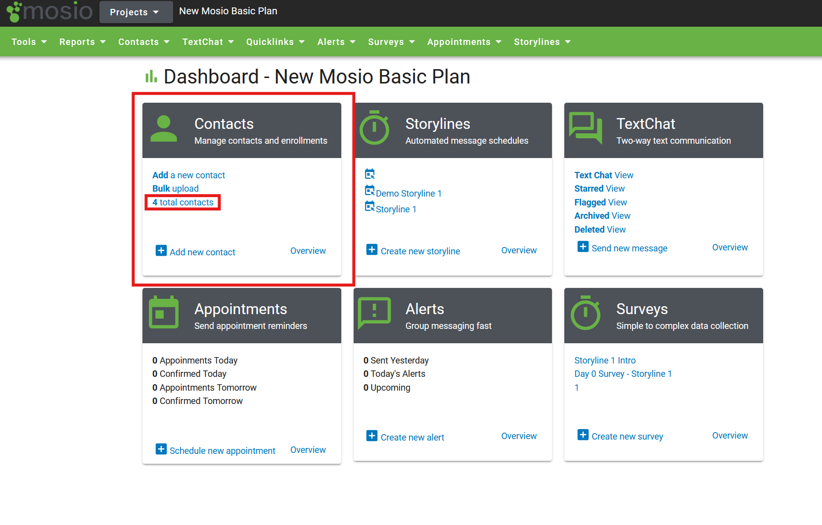Click Create new survey link
This screenshot has height=525, width=822.
(627, 437)
